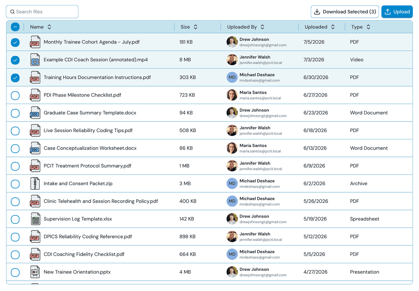Click the magnifier icon in the search box
Image resolution: width=419 pixels, height=291 pixels.
click(x=12, y=12)
